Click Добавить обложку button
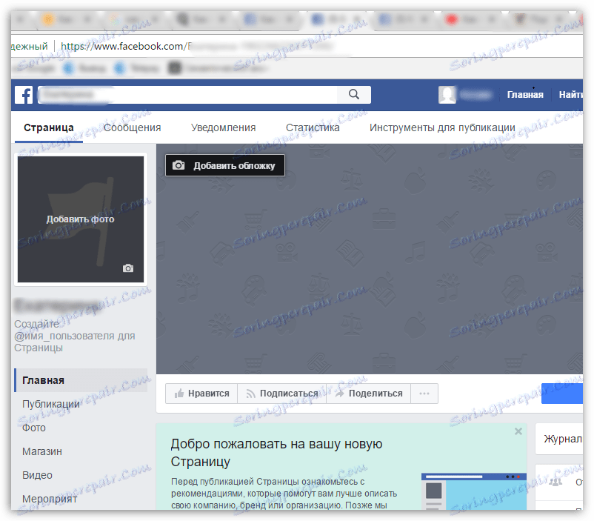 point(225,165)
